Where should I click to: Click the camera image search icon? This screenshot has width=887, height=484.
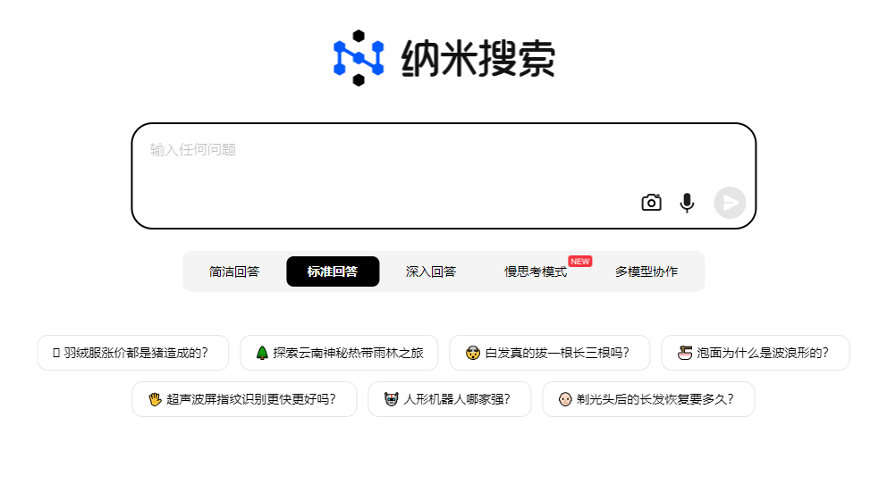point(651,202)
